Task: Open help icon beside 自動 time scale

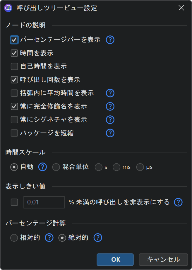Action: tap(43, 167)
